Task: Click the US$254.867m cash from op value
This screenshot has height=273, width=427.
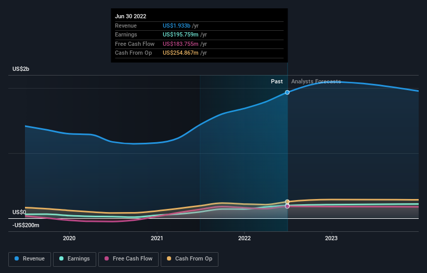Action: pos(180,53)
